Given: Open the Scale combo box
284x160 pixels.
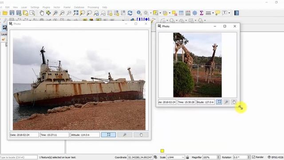Looking at the screenshot, I should [176, 157].
